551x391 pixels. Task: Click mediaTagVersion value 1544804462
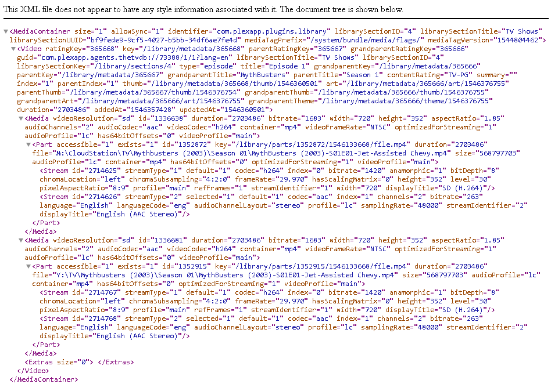[x=518, y=40]
